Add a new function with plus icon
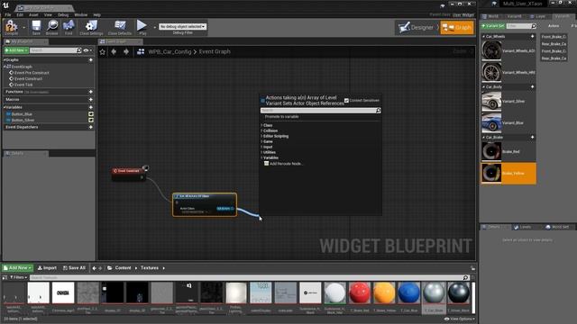Image resolution: width=577 pixels, height=324 pixels. (x=91, y=92)
